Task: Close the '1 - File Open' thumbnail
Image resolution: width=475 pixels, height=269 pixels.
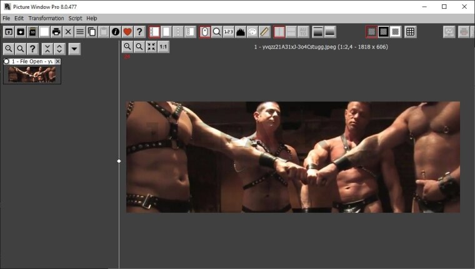Action: click(x=57, y=62)
